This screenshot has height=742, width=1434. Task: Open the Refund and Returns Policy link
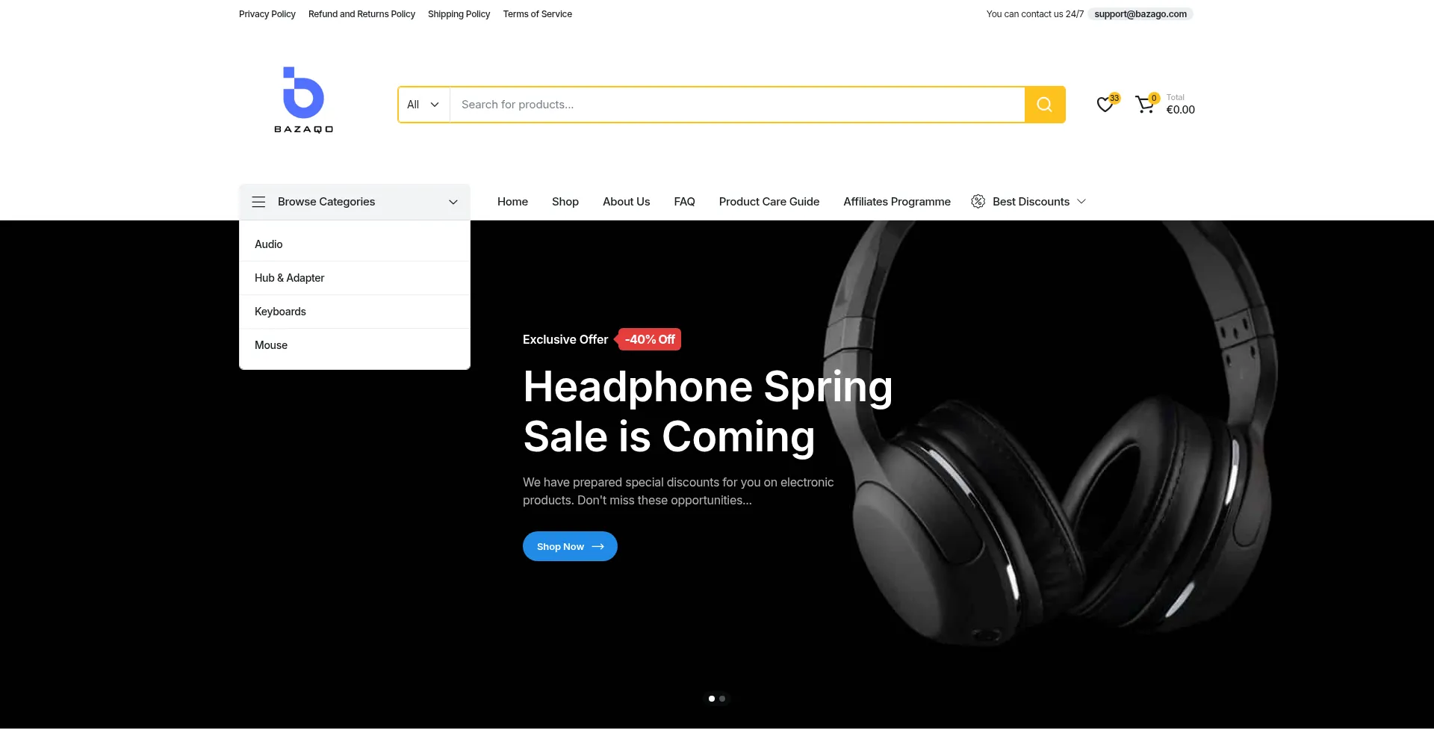[361, 14]
